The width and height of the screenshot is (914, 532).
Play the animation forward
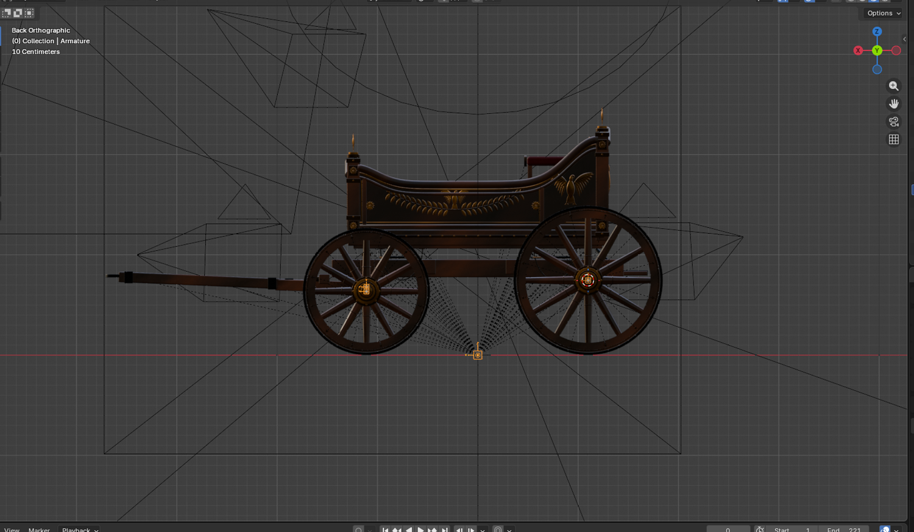tap(420, 529)
